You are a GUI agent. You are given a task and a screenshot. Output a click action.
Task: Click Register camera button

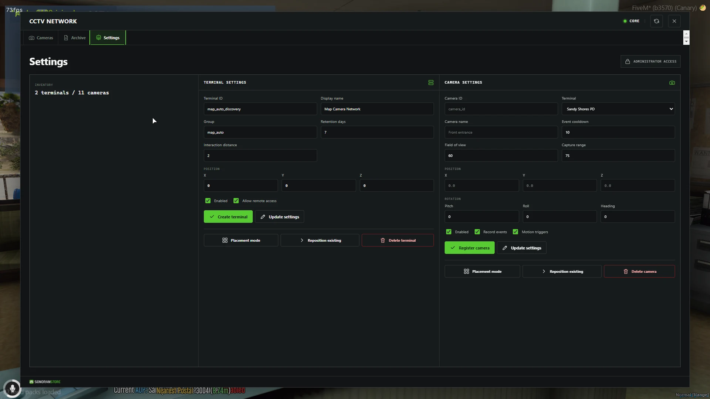coord(469,248)
